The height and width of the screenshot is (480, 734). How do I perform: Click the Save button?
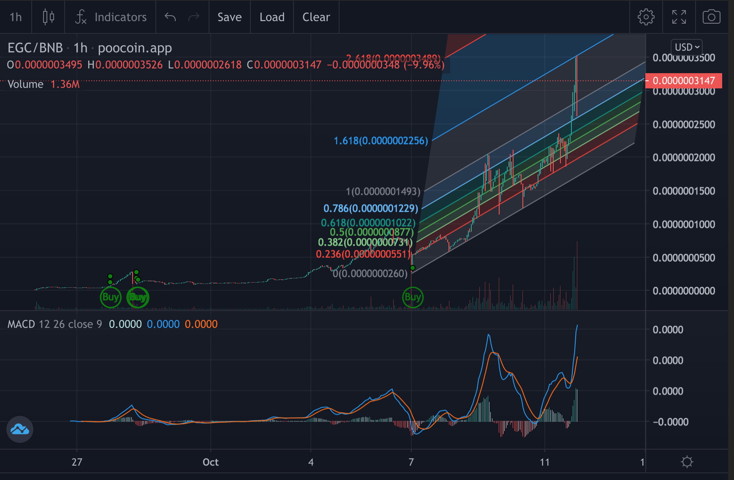click(x=230, y=17)
